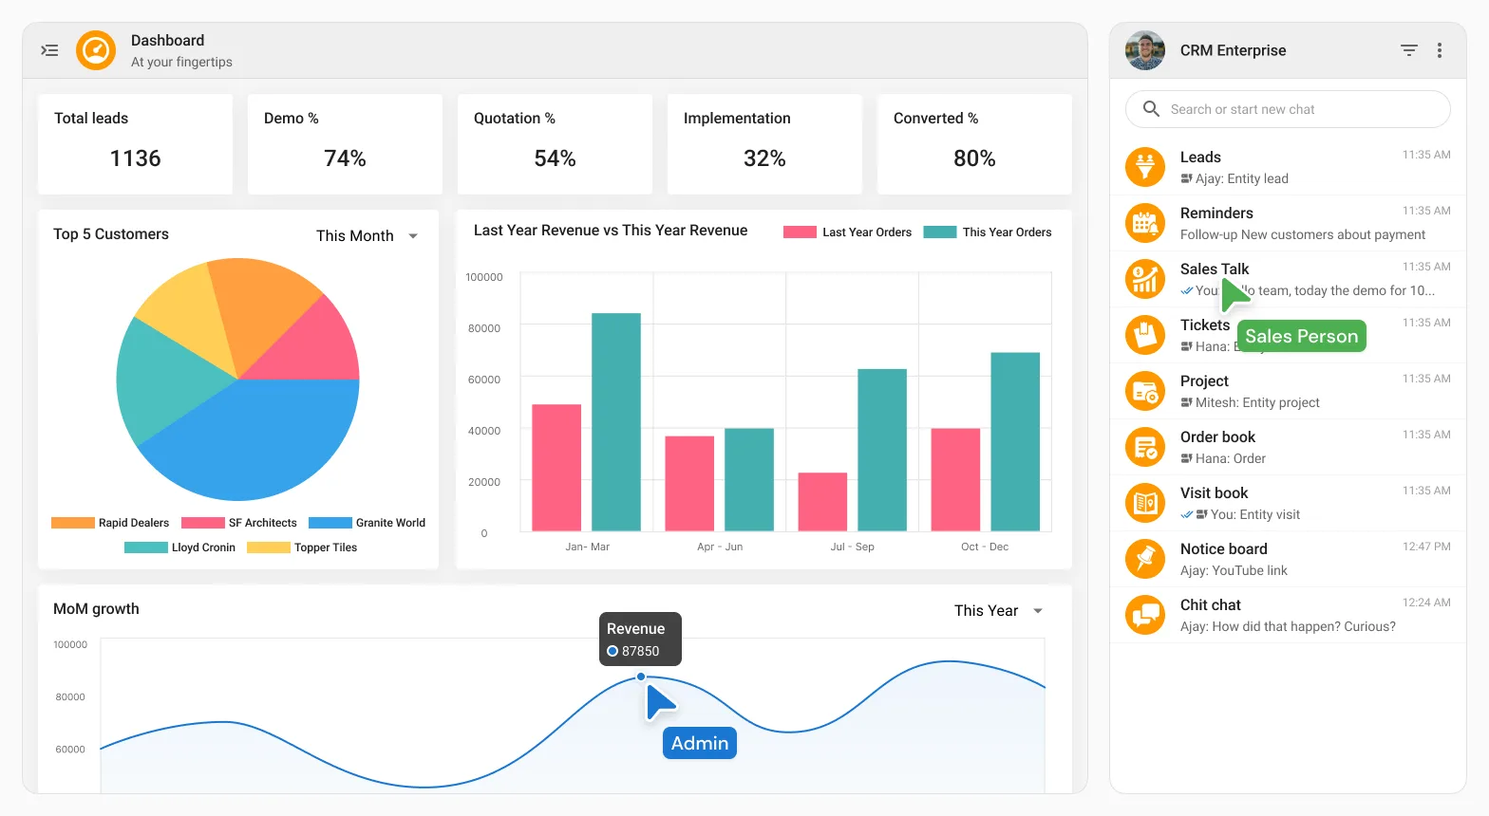Open the Notice board pin icon

[1145, 559]
